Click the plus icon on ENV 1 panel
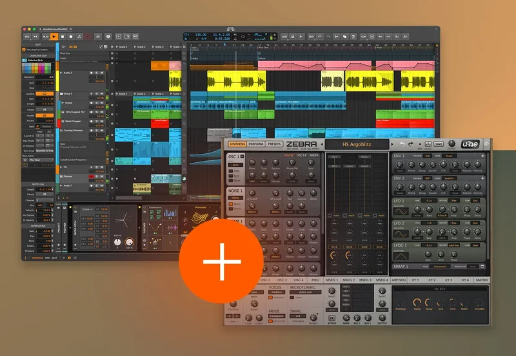This screenshot has width=516, height=356. click(482, 156)
